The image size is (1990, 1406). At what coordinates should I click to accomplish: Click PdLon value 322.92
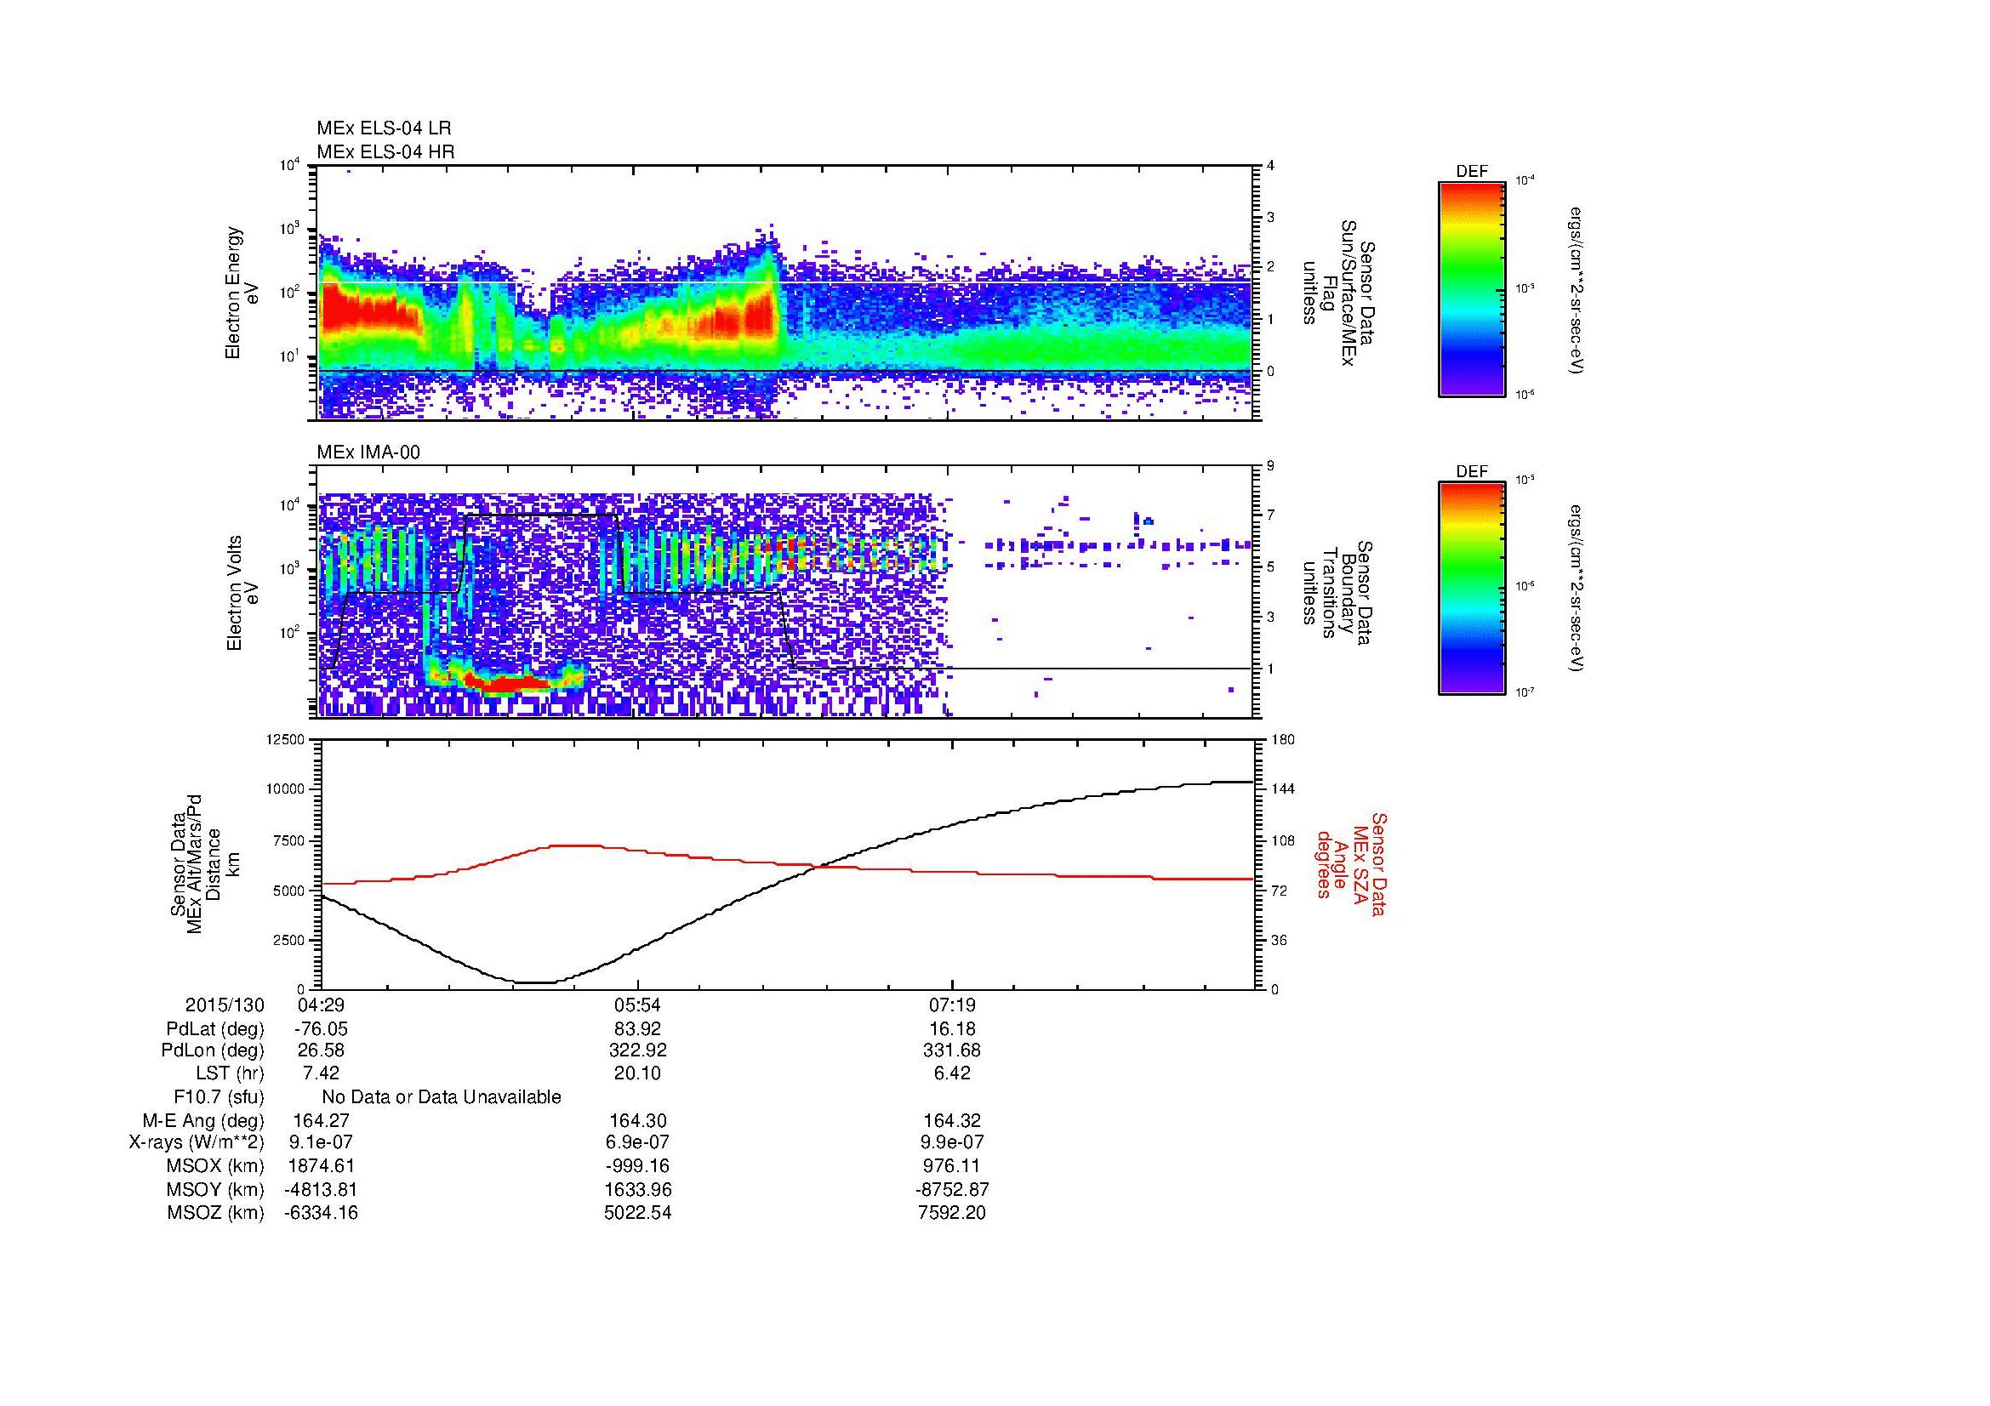point(638,1050)
